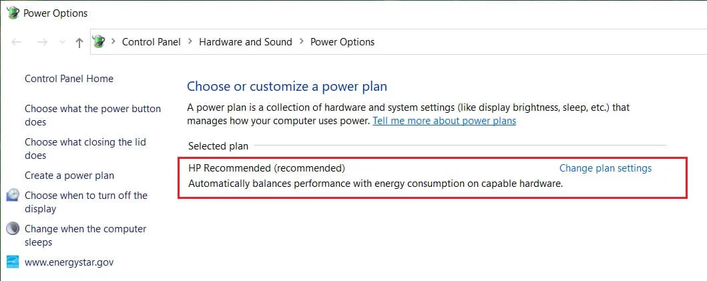This screenshot has width=707, height=281.
Task: Select the HP Recommended plan name
Action: pyautogui.click(x=266, y=168)
